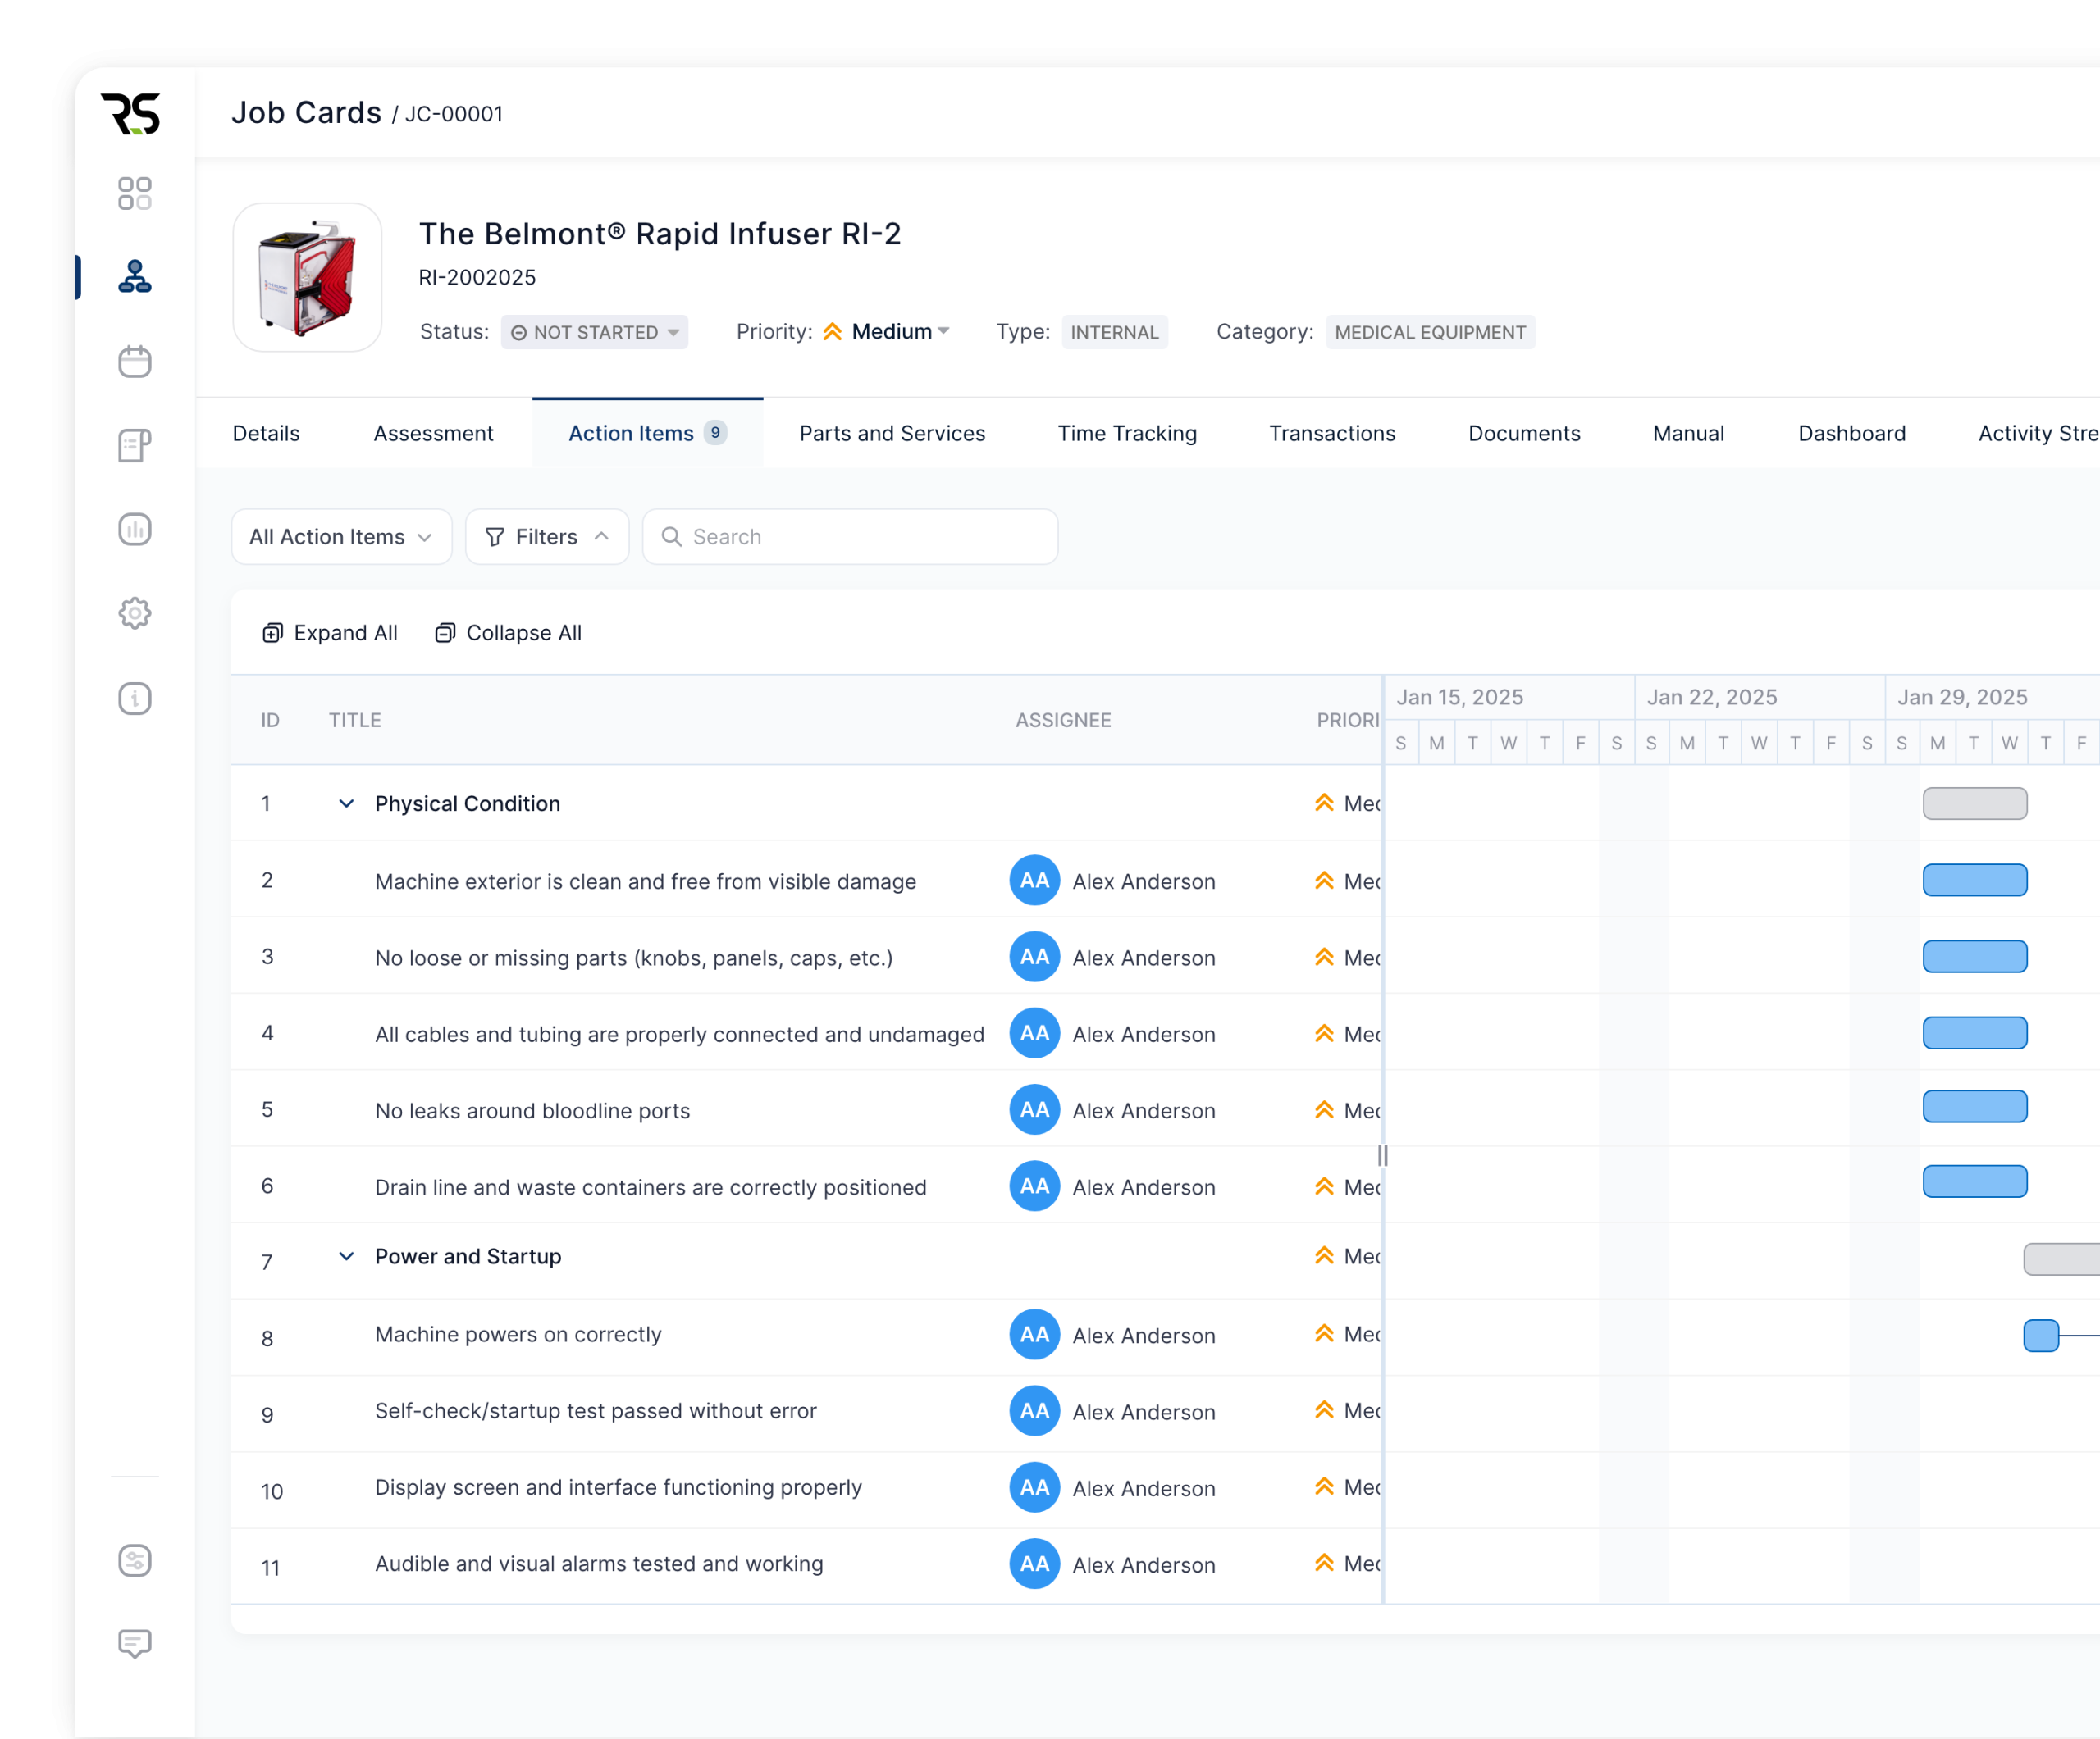Click the table/Gantt splitter handle
2100x1739 pixels.
(x=1382, y=1155)
